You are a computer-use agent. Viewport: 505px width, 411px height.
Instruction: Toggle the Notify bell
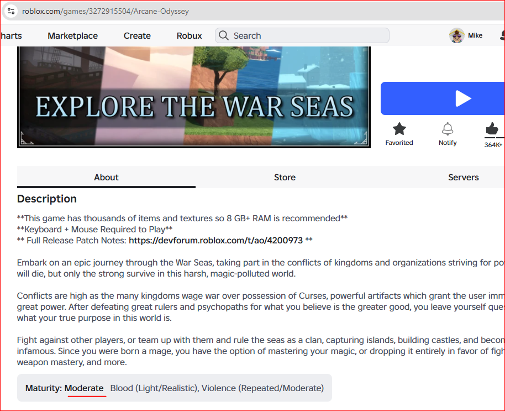tap(448, 129)
